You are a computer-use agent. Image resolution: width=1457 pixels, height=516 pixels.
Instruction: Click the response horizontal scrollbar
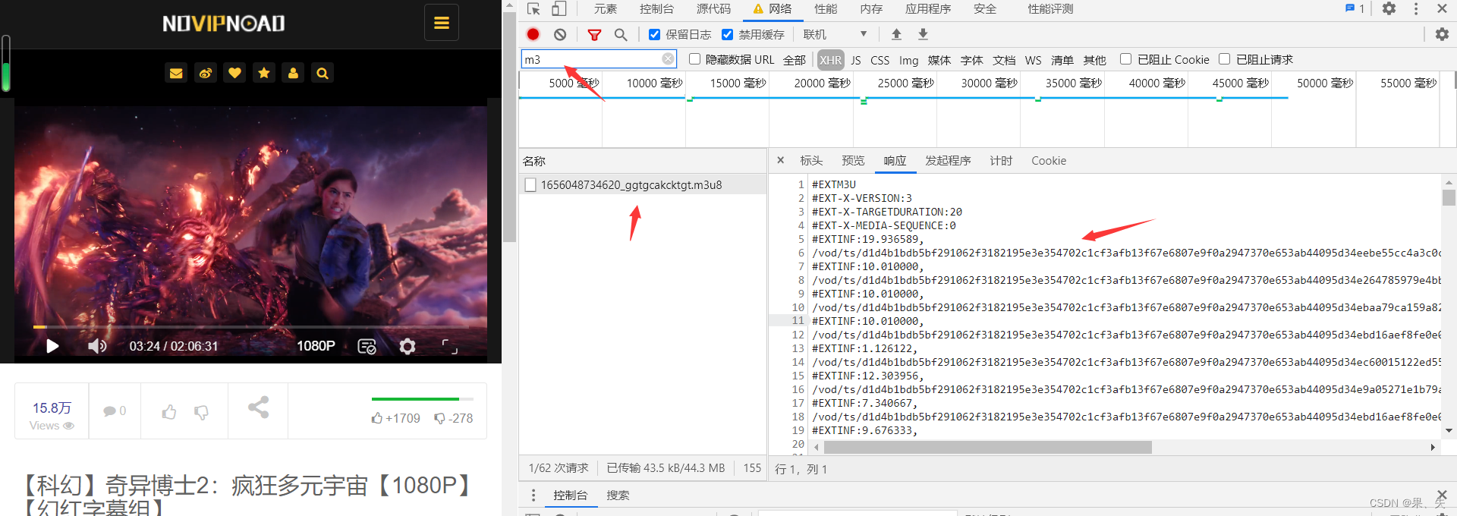[x=989, y=447]
